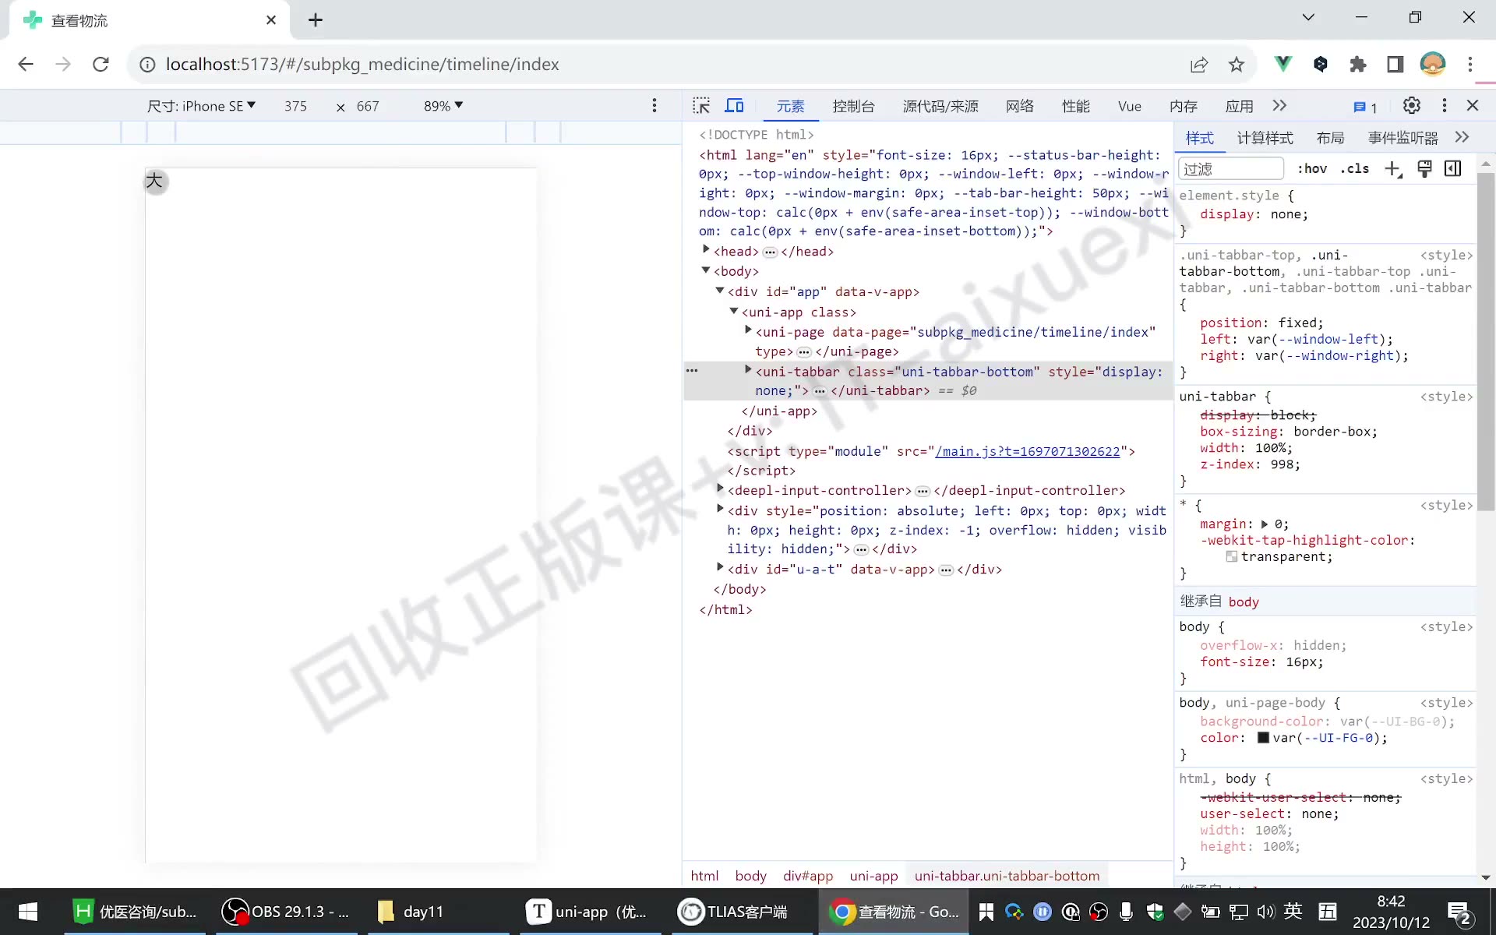Open the Vue DevTools tab
Image resolution: width=1496 pixels, height=935 pixels.
point(1129,107)
